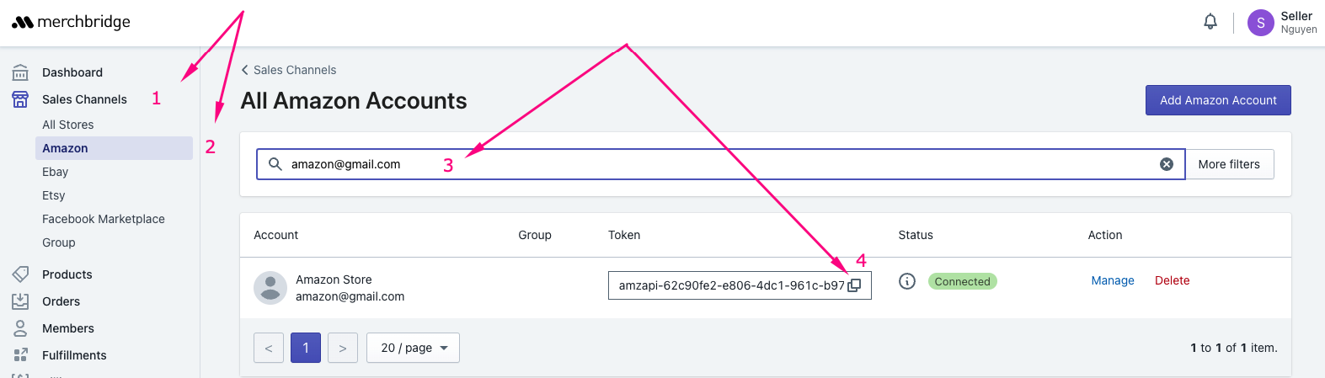The image size is (1325, 378).
Task: Collapse the Sales Channels menu
Action: [x=84, y=99]
